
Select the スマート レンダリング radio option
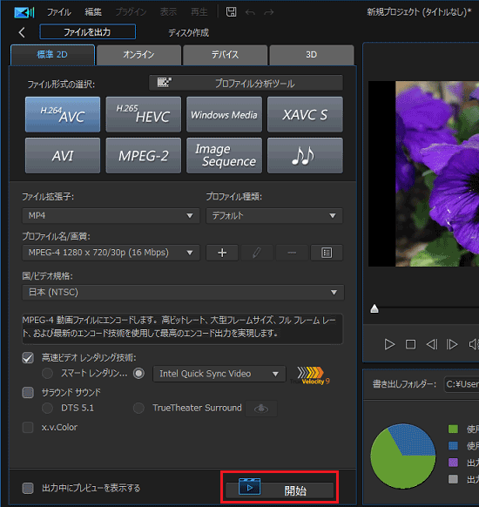pos(48,374)
